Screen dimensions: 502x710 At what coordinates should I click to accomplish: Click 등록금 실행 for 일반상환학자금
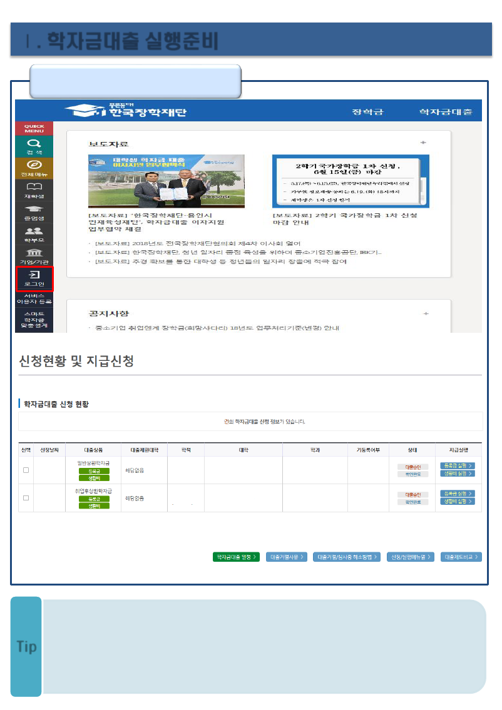457,465
